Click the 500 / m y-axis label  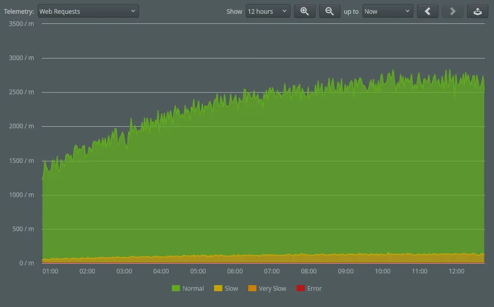pyautogui.click(x=23, y=229)
